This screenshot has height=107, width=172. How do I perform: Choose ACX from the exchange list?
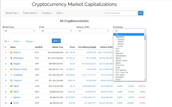coord(117,49)
